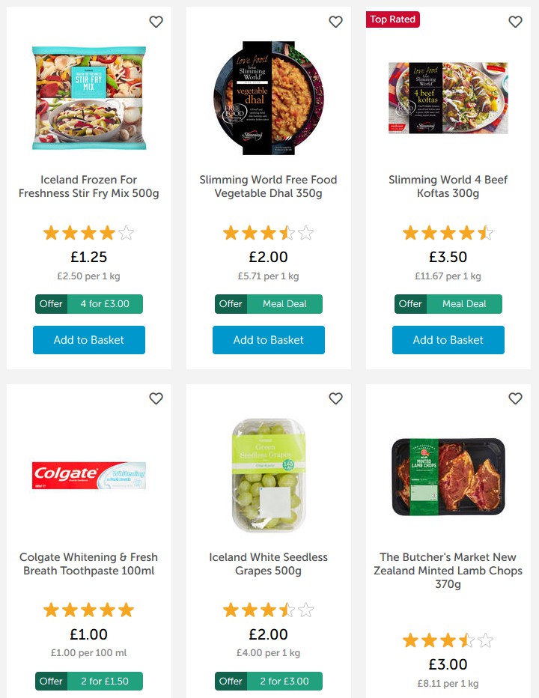Open Slimming World Vegetable Dhal title link
The height and width of the screenshot is (698, 539).
(269, 186)
